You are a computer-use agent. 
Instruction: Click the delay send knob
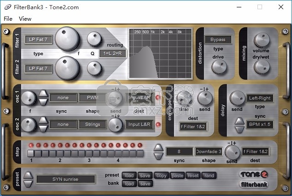238,98
